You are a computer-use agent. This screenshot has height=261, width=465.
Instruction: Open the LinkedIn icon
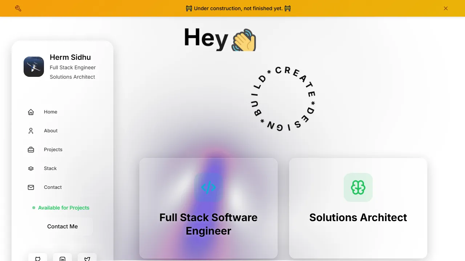(x=62, y=258)
